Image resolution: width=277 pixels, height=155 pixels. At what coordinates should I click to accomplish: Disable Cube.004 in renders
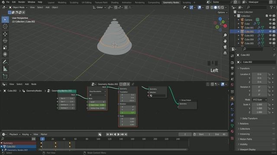(x=274, y=39)
